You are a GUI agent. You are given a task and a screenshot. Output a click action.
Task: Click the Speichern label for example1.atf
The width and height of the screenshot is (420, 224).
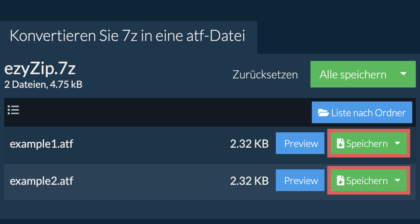coord(367,144)
